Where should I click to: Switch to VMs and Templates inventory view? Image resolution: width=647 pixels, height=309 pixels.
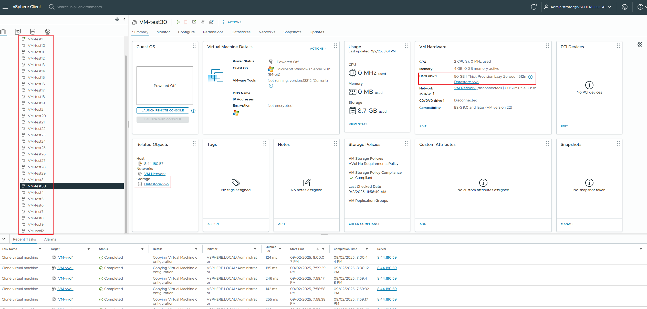click(x=18, y=32)
